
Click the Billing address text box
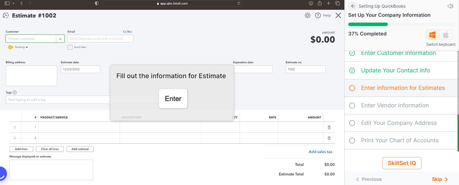pos(32,76)
